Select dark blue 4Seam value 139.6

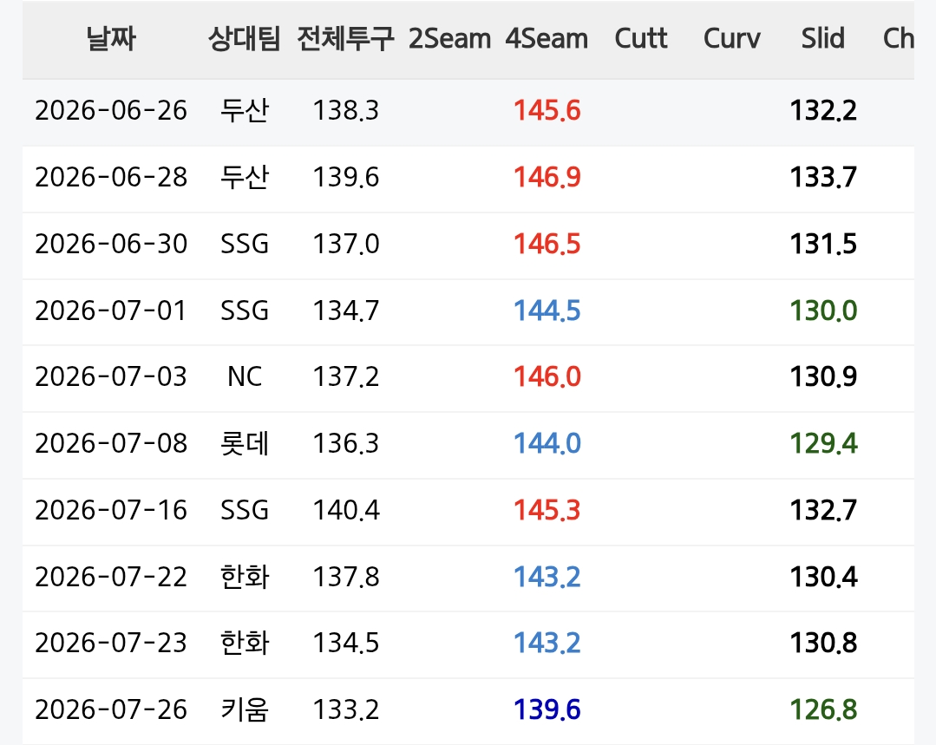[547, 709]
